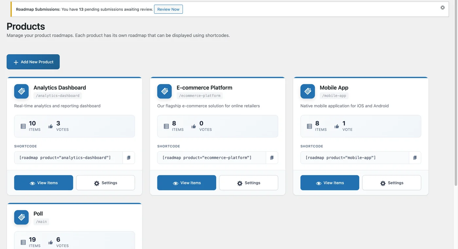Open Analytics Dashboard settings
The width and height of the screenshot is (458, 249).
click(105, 183)
